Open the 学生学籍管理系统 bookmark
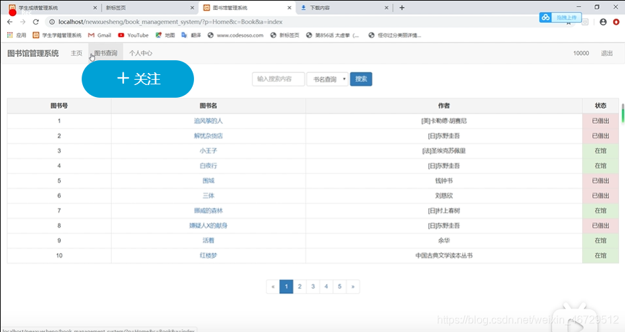625x332 pixels. [x=57, y=35]
